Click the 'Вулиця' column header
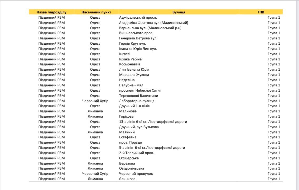The height and width of the screenshot is (190, 299). click(x=179, y=12)
